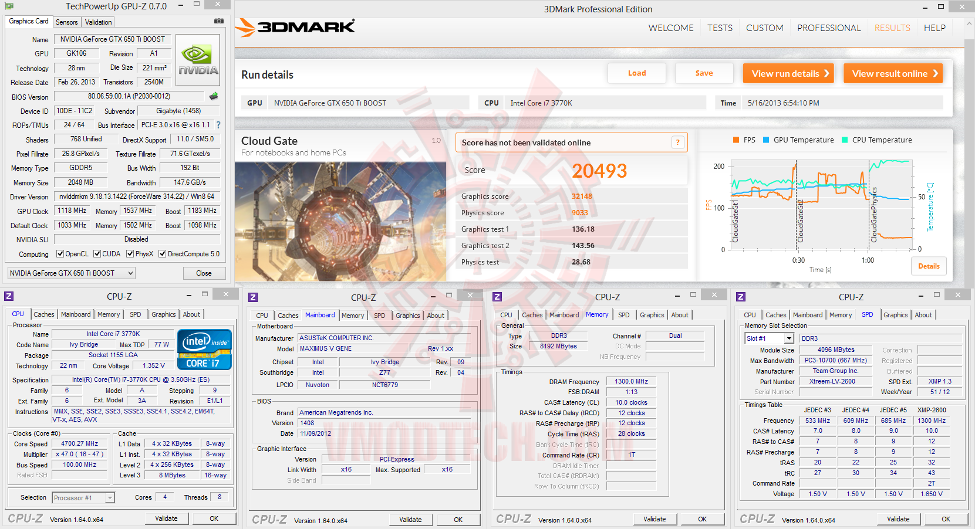Click the Cloud Gate benchmark thumbnail

point(340,222)
